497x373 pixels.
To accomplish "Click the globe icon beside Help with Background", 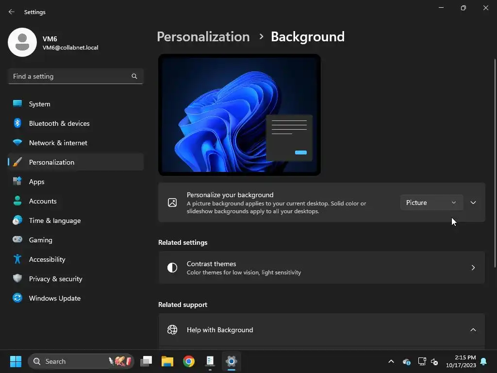I will tap(172, 330).
